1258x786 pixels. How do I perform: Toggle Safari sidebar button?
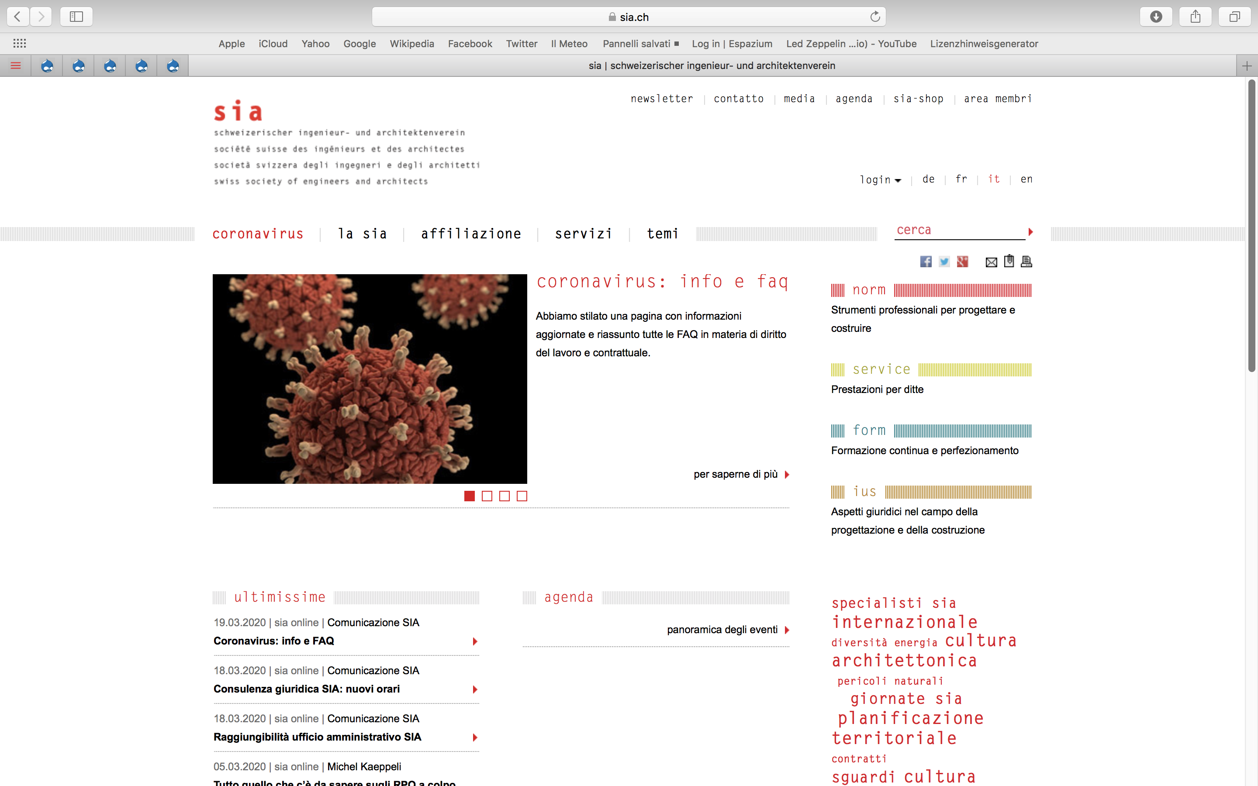coord(76,17)
